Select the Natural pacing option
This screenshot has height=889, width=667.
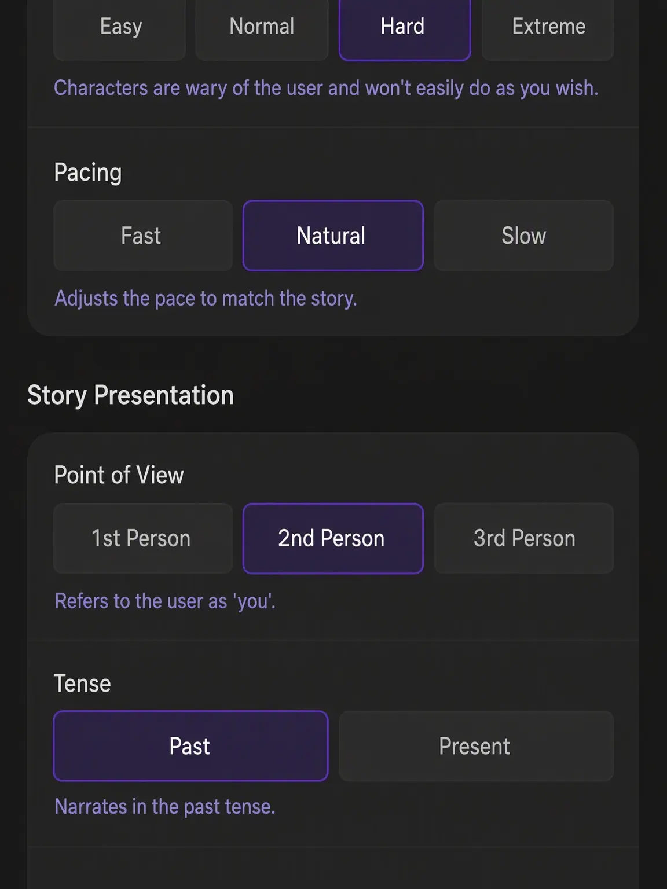click(333, 236)
